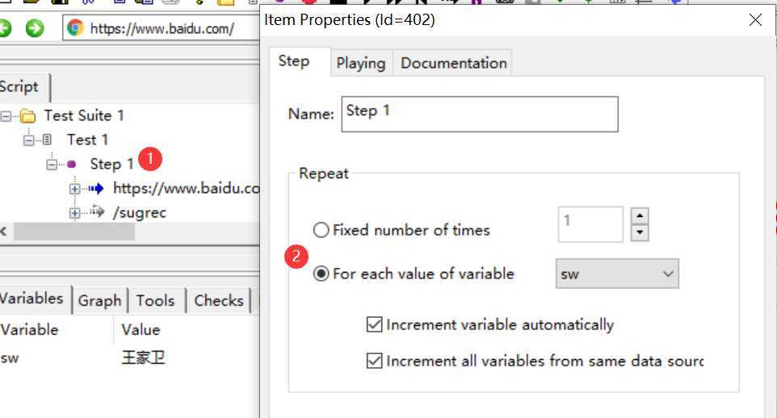The height and width of the screenshot is (418, 777).
Task: Toggle Increment variable automatically checkbox
Action: click(x=374, y=324)
